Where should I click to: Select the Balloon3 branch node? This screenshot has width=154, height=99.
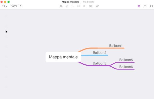[99, 63]
